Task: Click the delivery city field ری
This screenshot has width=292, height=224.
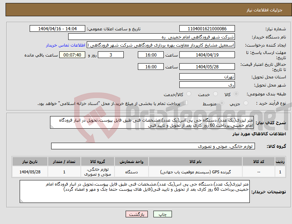Action: (x=207, y=85)
